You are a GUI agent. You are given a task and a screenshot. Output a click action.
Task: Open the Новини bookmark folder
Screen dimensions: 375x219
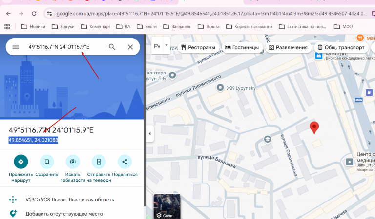(33, 26)
